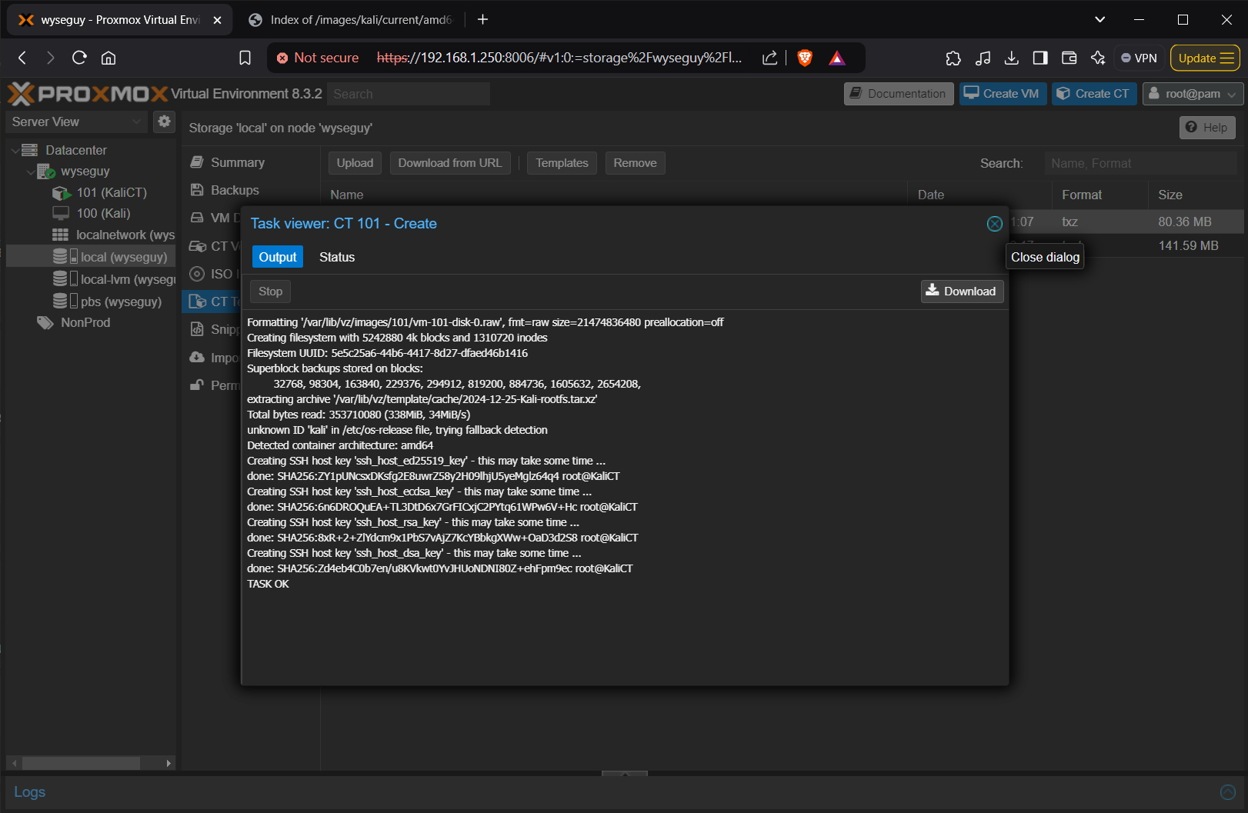Click the 80.36 MB size cell
Screen dimensions: 1248x813
[1185, 222]
